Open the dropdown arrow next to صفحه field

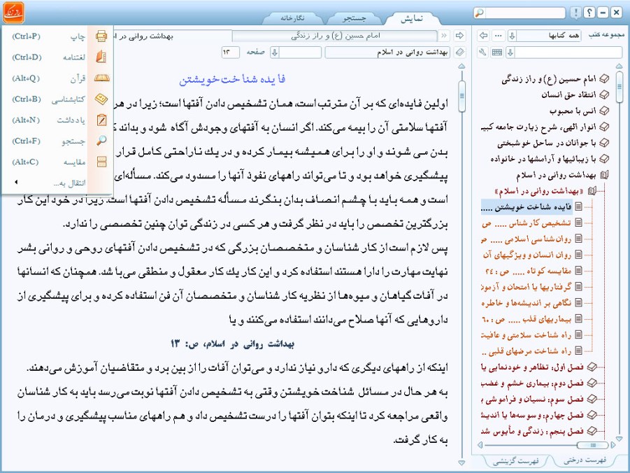tap(274, 52)
